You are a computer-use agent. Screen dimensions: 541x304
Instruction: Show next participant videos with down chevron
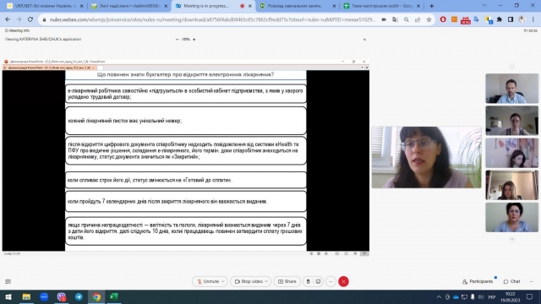[512, 239]
